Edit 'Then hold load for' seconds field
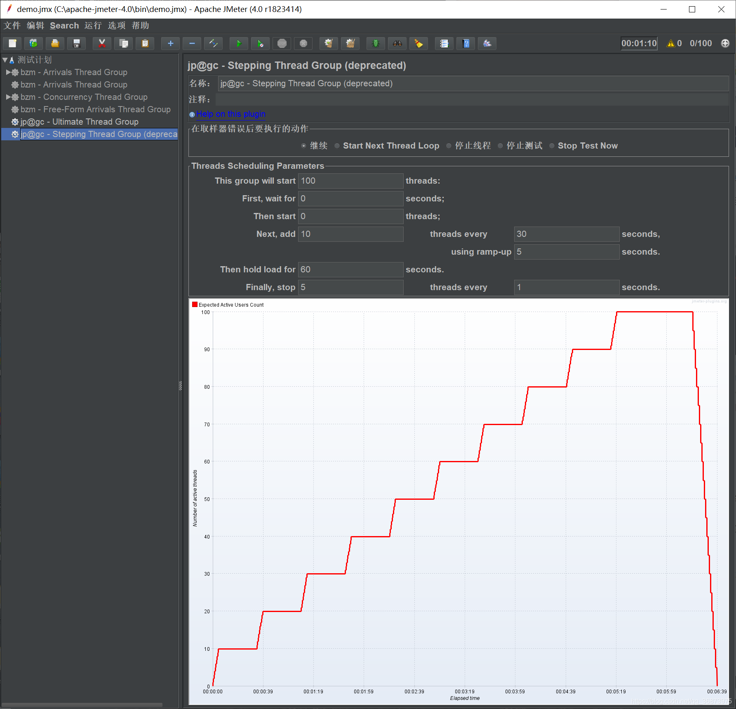Image resolution: width=736 pixels, height=709 pixels. tap(350, 269)
